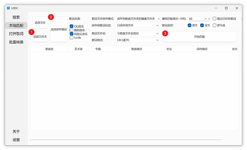Click the 选择文件夹 button
The image size is (247, 150).
pos(40,37)
